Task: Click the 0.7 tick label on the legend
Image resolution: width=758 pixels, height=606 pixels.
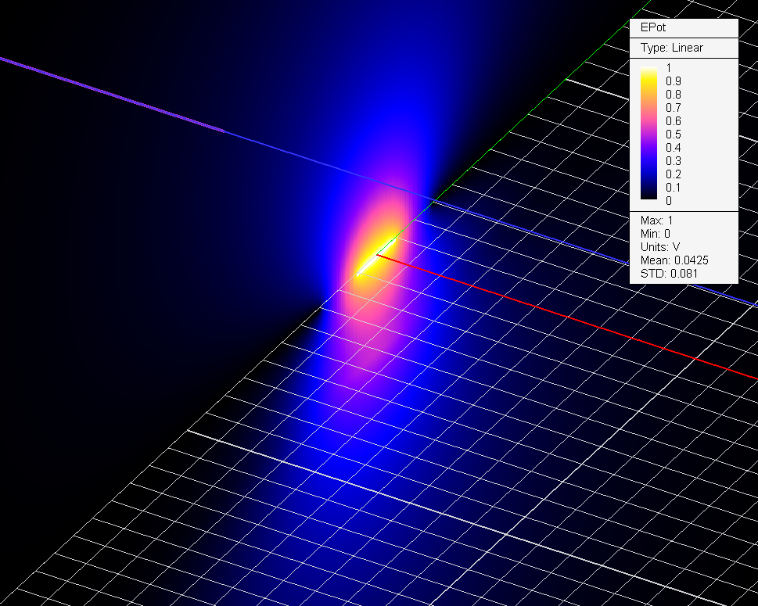Action: [673, 108]
